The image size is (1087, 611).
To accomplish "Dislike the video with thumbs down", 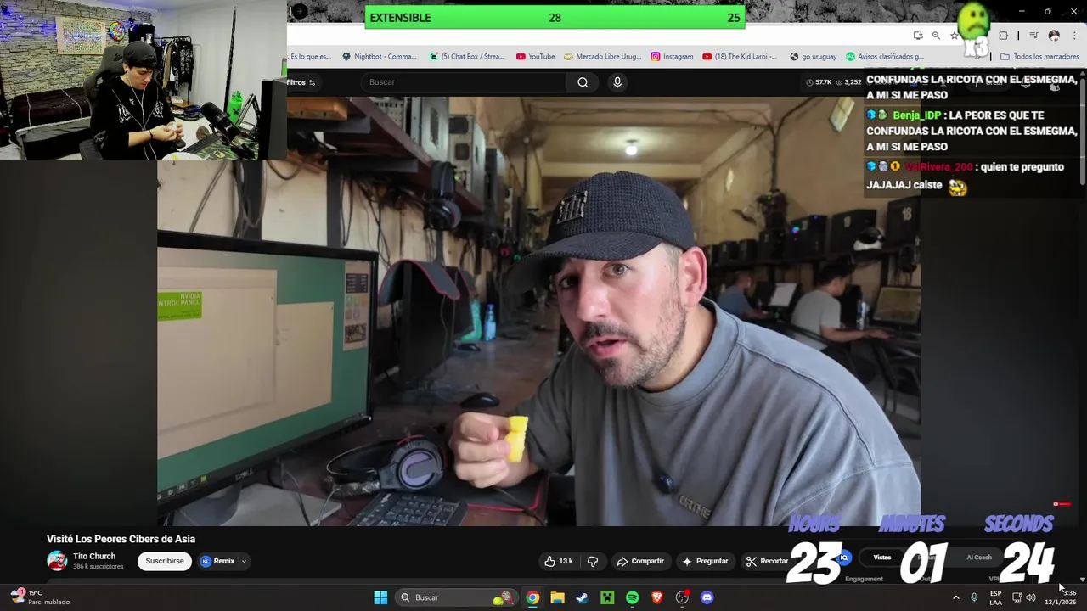I will click(593, 561).
